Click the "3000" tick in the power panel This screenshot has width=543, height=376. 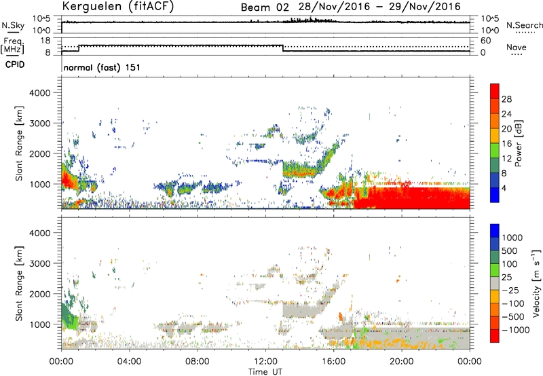pos(39,124)
